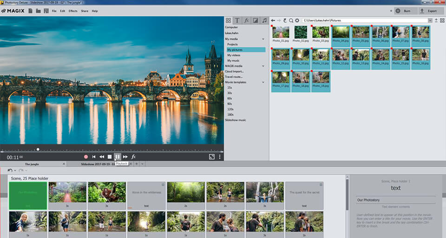Open the Help menu

click(x=95, y=11)
